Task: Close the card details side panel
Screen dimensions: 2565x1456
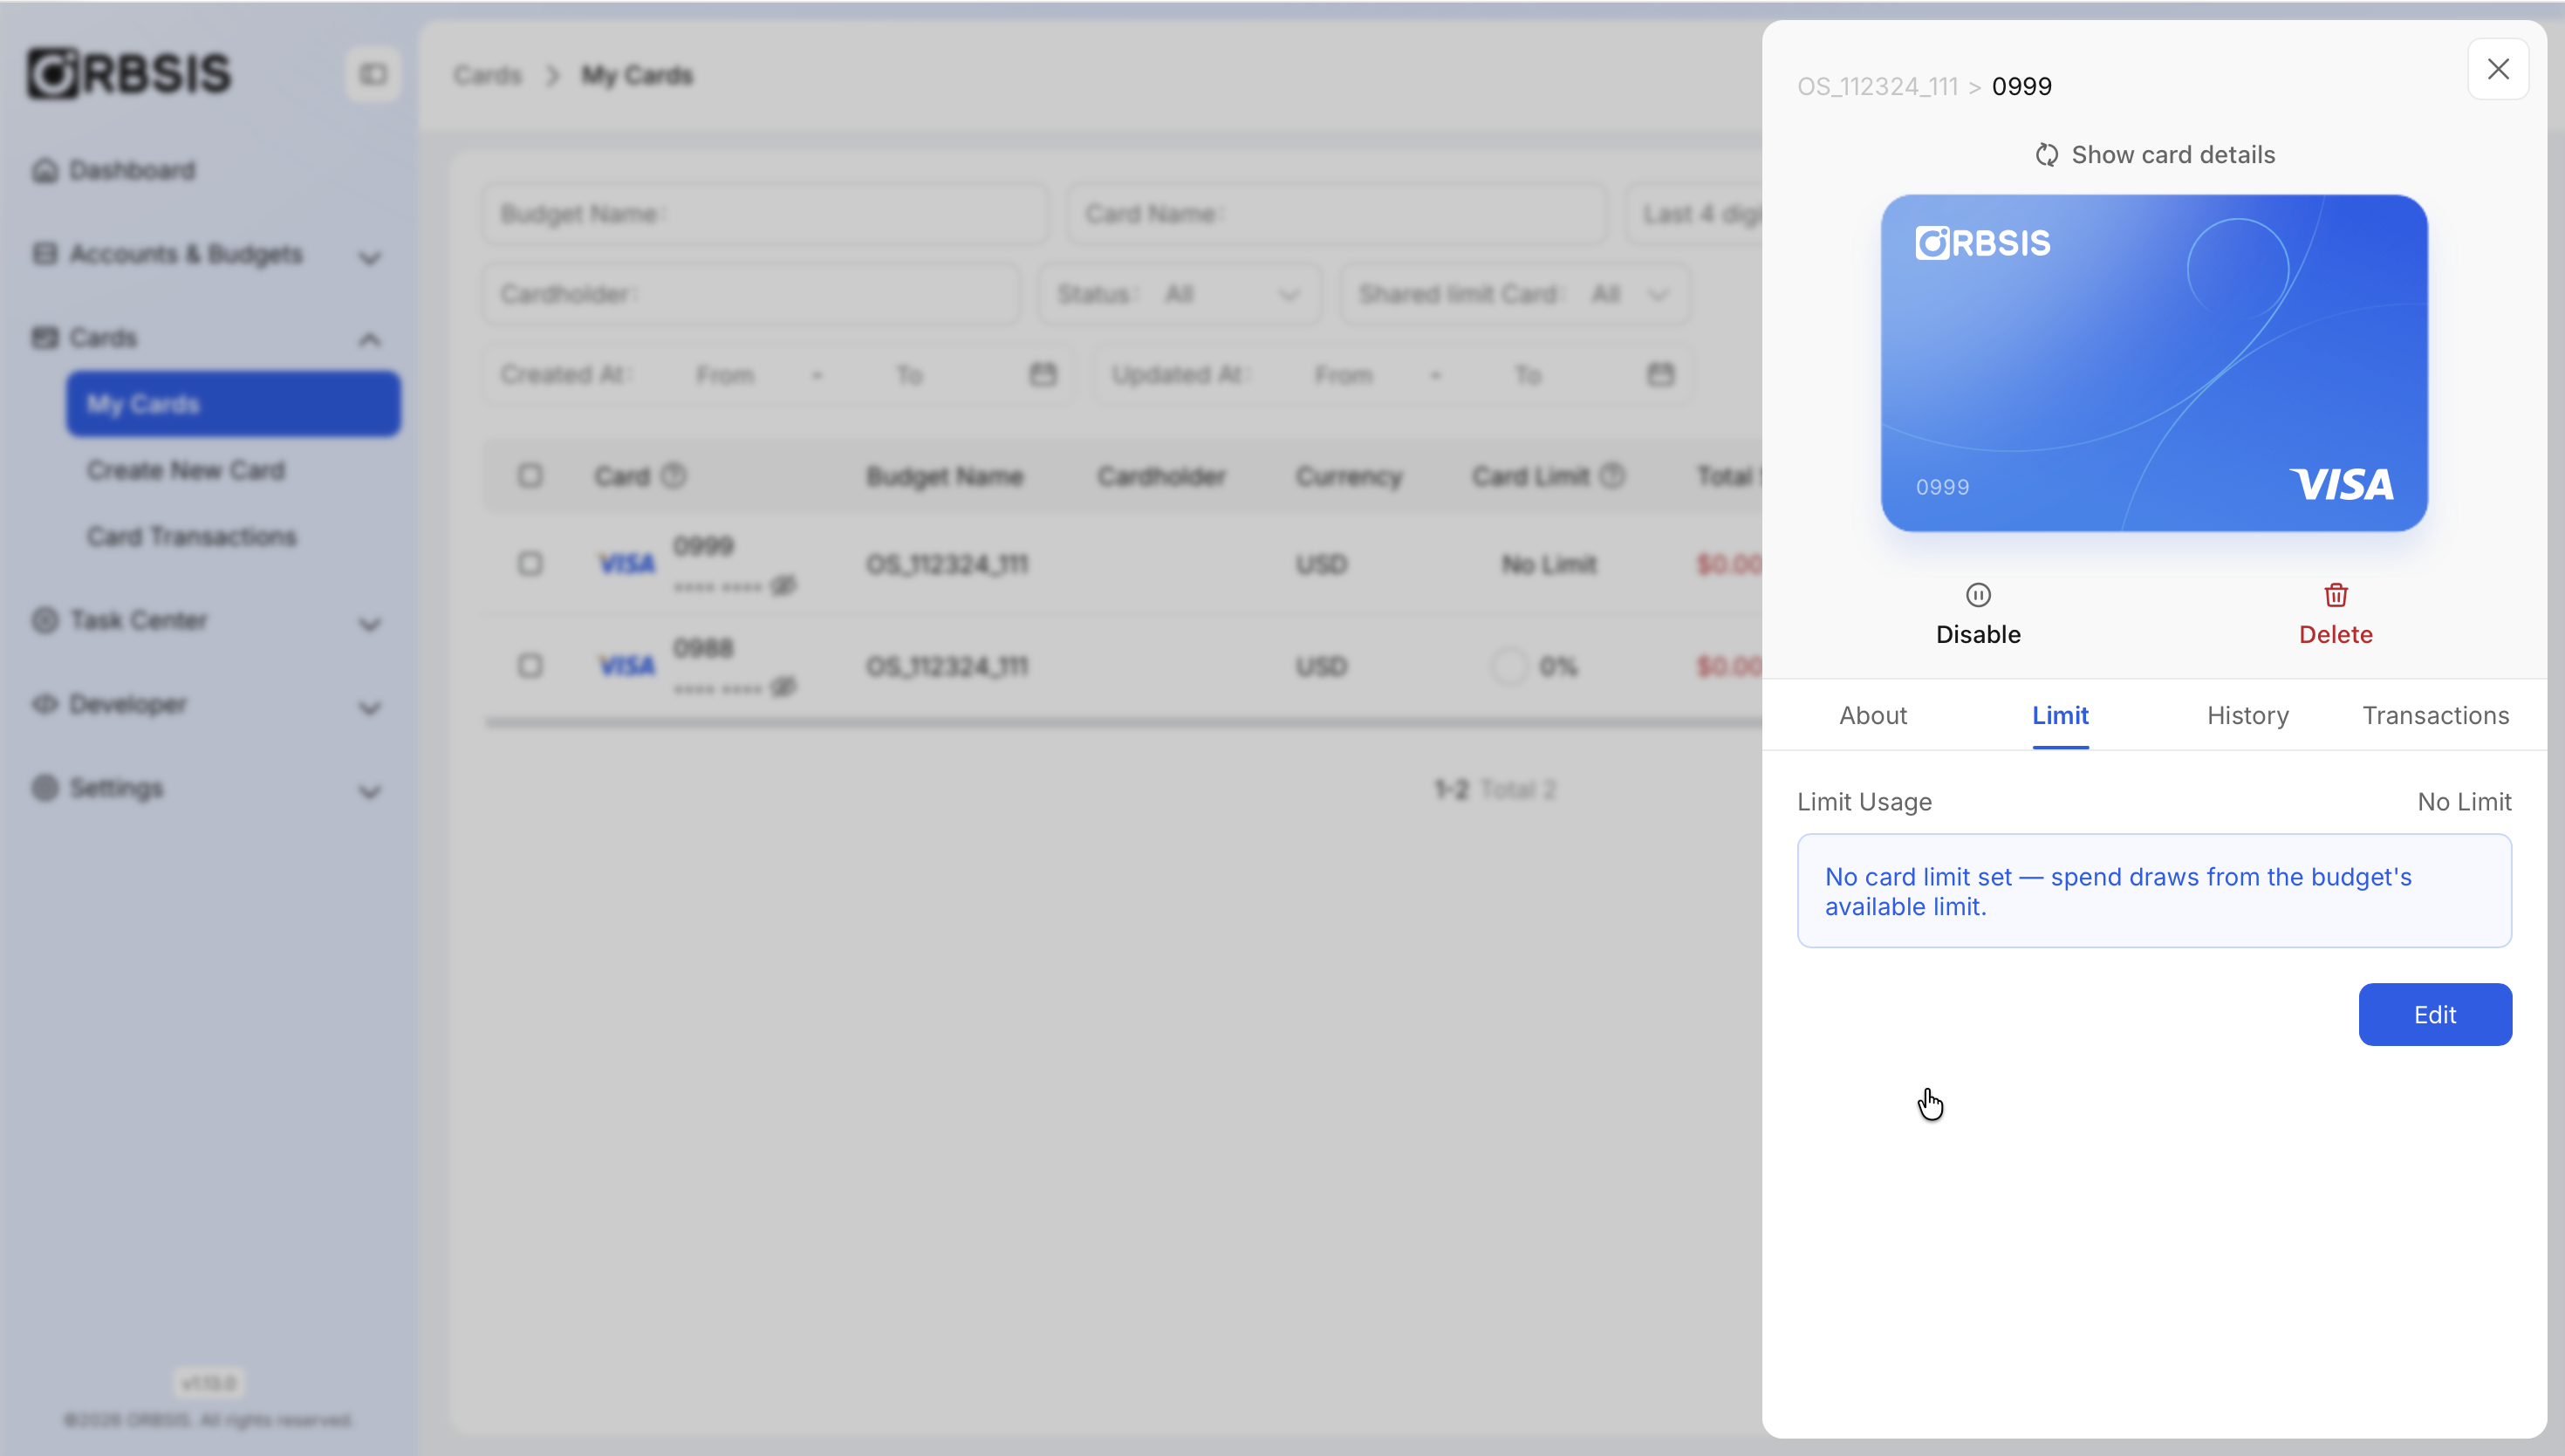Action: [x=2497, y=69]
